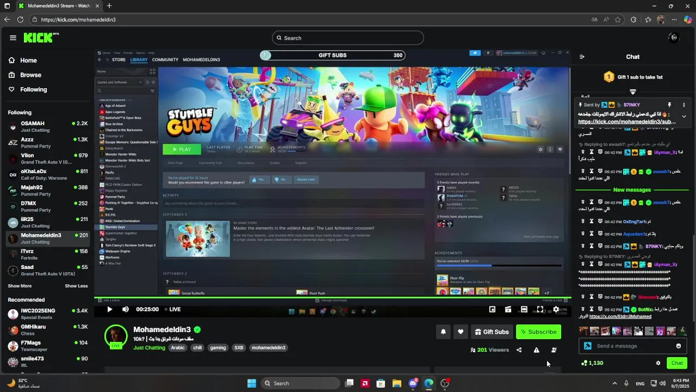Image resolution: width=696 pixels, height=392 pixels.
Task: Report the stream via warning icon
Action: tap(536, 350)
